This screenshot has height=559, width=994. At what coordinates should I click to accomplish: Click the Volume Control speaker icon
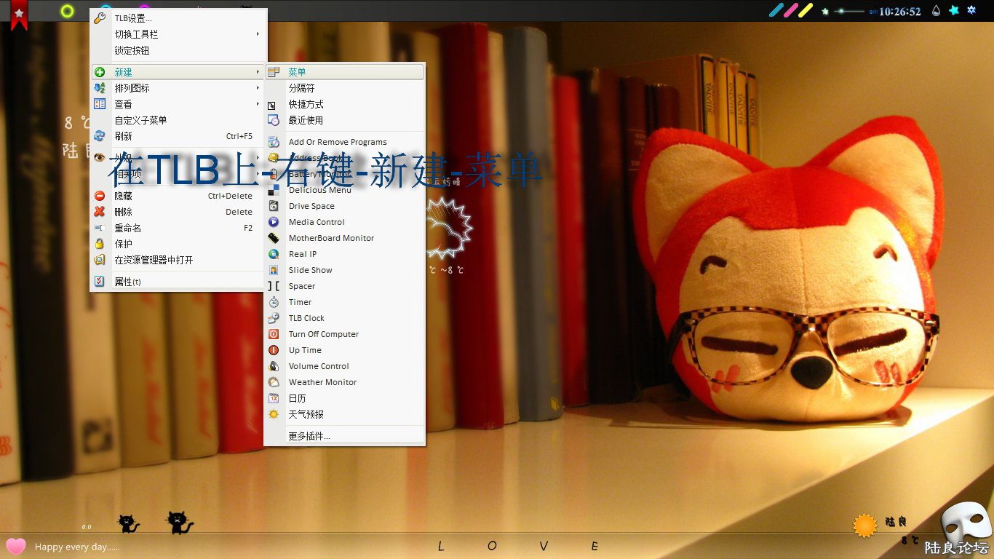(x=274, y=366)
